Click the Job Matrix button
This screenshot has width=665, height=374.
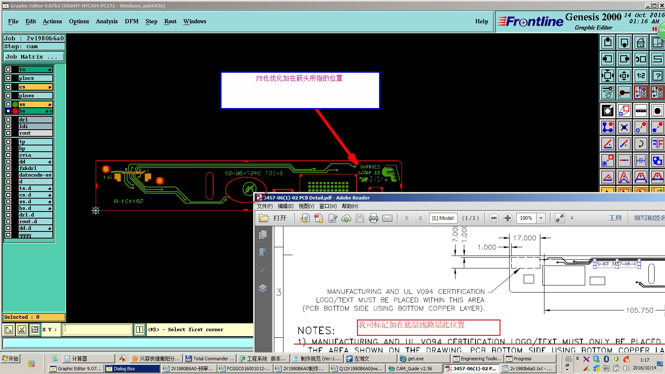34,57
